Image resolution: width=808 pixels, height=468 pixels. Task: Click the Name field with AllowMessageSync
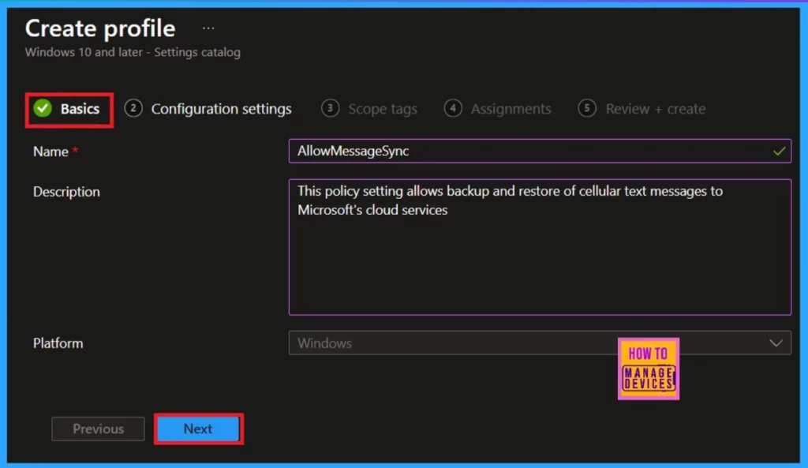coord(540,151)
